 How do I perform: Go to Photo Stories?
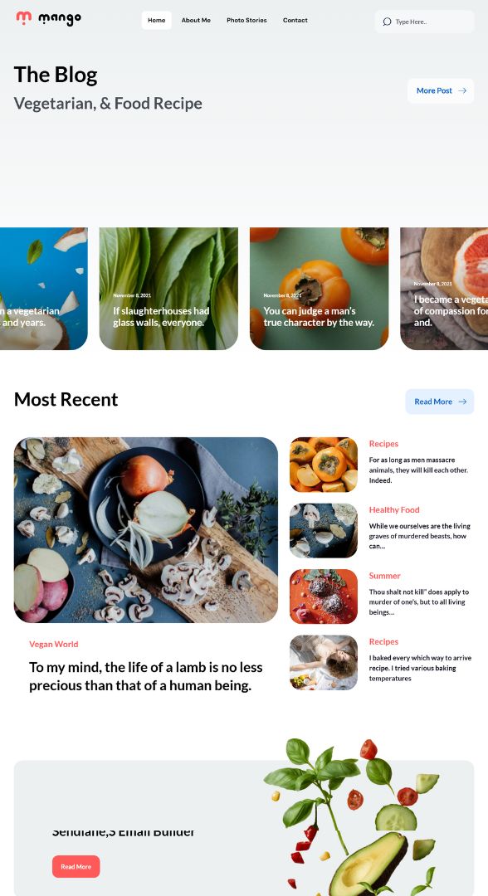(246, 20)
